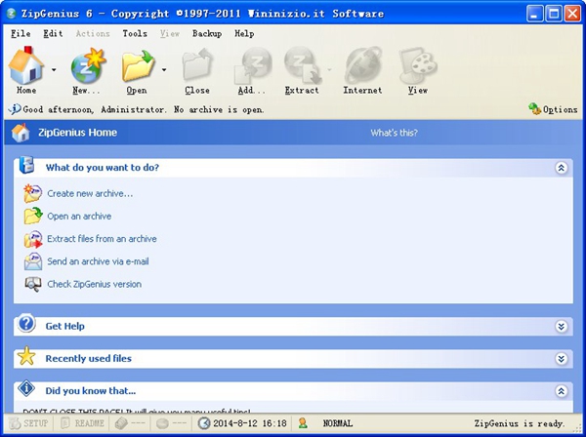The height and width of the screenshot is (437, 586).
Task: Click the Create new archive icon
Action: (x=33, y=193)
